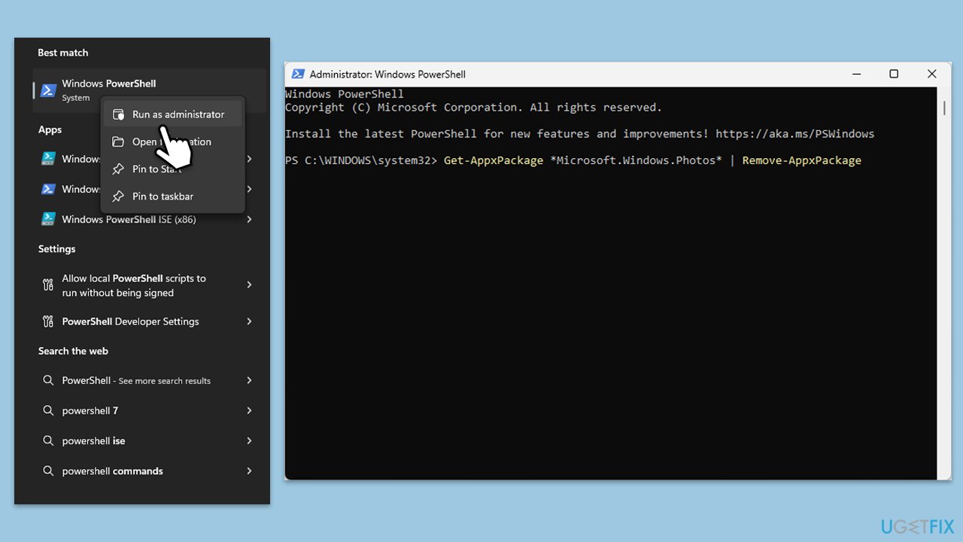This screenshot has width=963, height=542.
Task: Click the *Microsoft.Windows.Photos* argument text
Action: click(636, 160)
